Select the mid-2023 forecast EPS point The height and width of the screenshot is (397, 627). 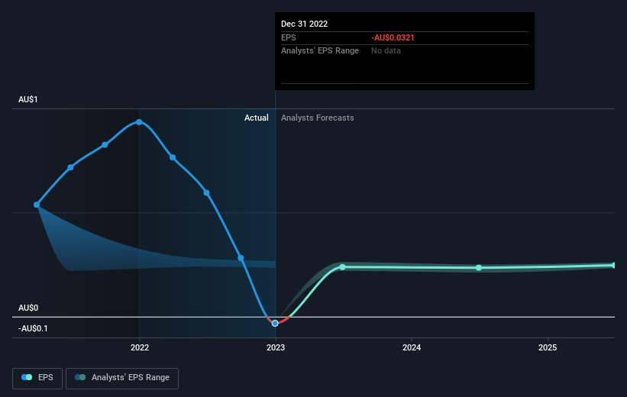coord(343,267)
